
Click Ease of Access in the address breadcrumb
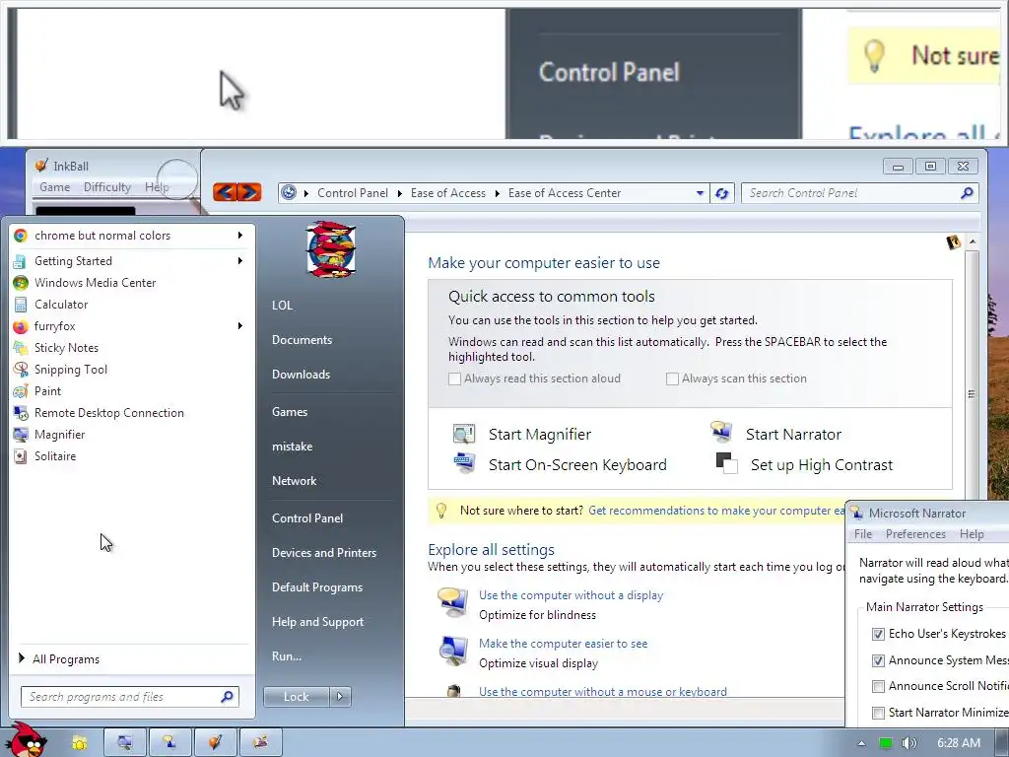[x=448, y=193]
